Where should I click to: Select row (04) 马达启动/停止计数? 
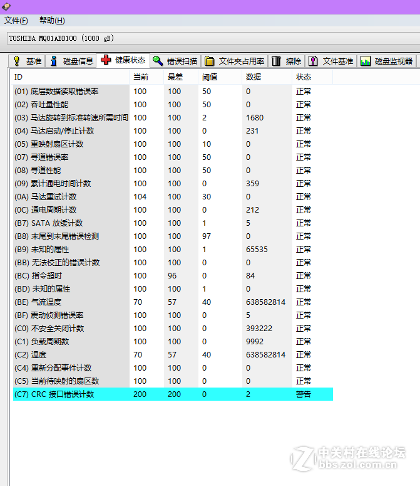(x=173, y=131)
